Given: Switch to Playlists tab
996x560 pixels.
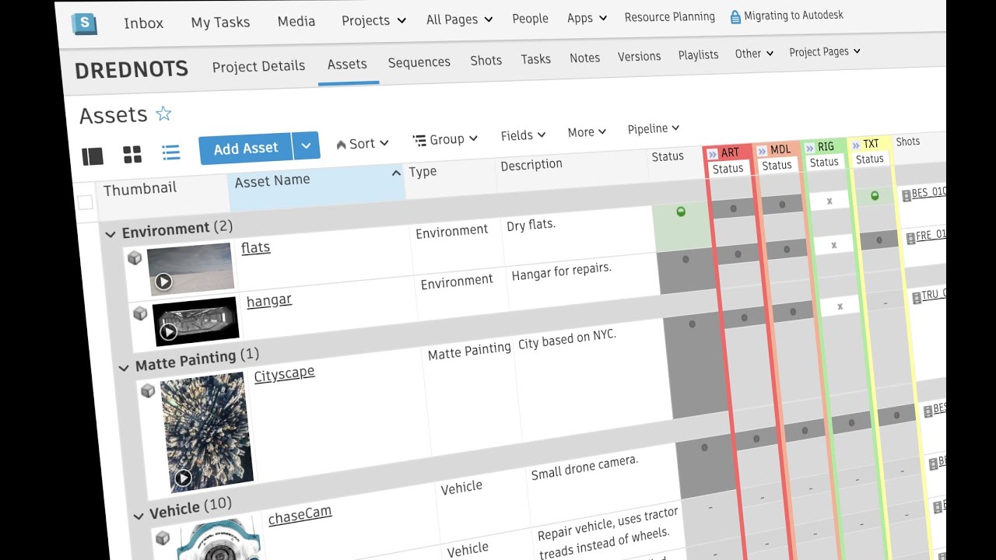Looking at the screenshot, I should [x=698, y=55].
